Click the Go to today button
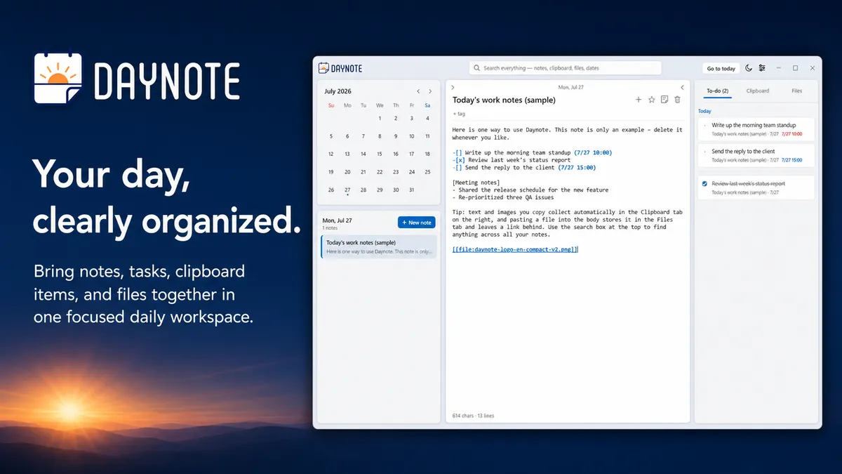842x474 pixels. [x=721, y=68]
